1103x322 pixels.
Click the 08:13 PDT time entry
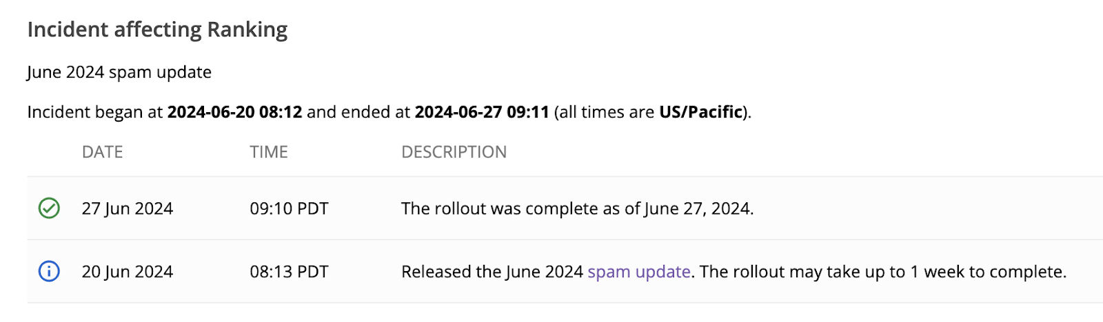[x=289, y=272]
